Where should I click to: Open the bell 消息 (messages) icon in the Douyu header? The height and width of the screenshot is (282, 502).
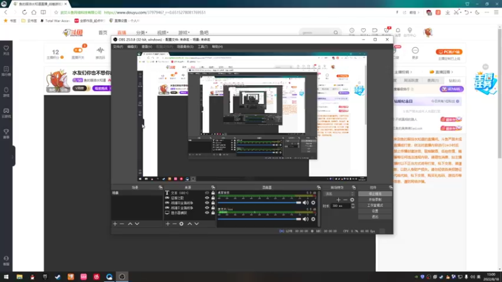coord(398,32)
